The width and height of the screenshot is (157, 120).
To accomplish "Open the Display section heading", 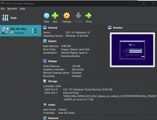I will (x=52, y=61).
